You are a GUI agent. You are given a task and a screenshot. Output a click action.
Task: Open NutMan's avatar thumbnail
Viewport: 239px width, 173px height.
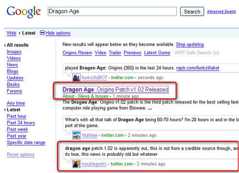pyautogui.click(x=76, y=135)
